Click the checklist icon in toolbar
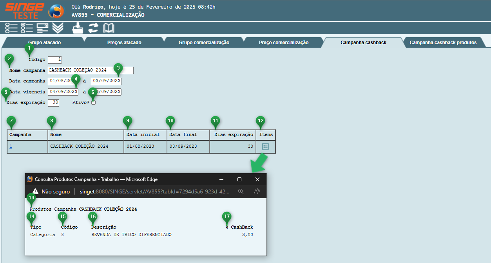 [x=27, y=28]
